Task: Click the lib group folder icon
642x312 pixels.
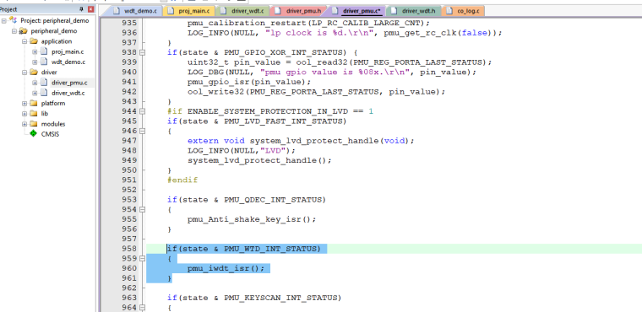Action: [x=34, y=114]
